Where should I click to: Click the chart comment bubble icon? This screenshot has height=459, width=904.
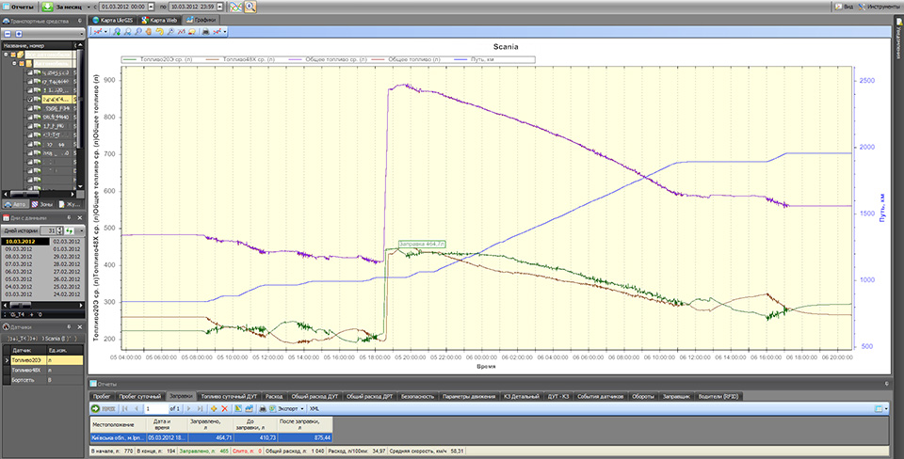point(192,32)
